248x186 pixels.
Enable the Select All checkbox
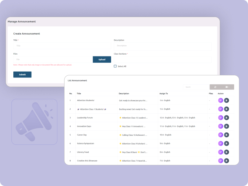coord(115,66)
